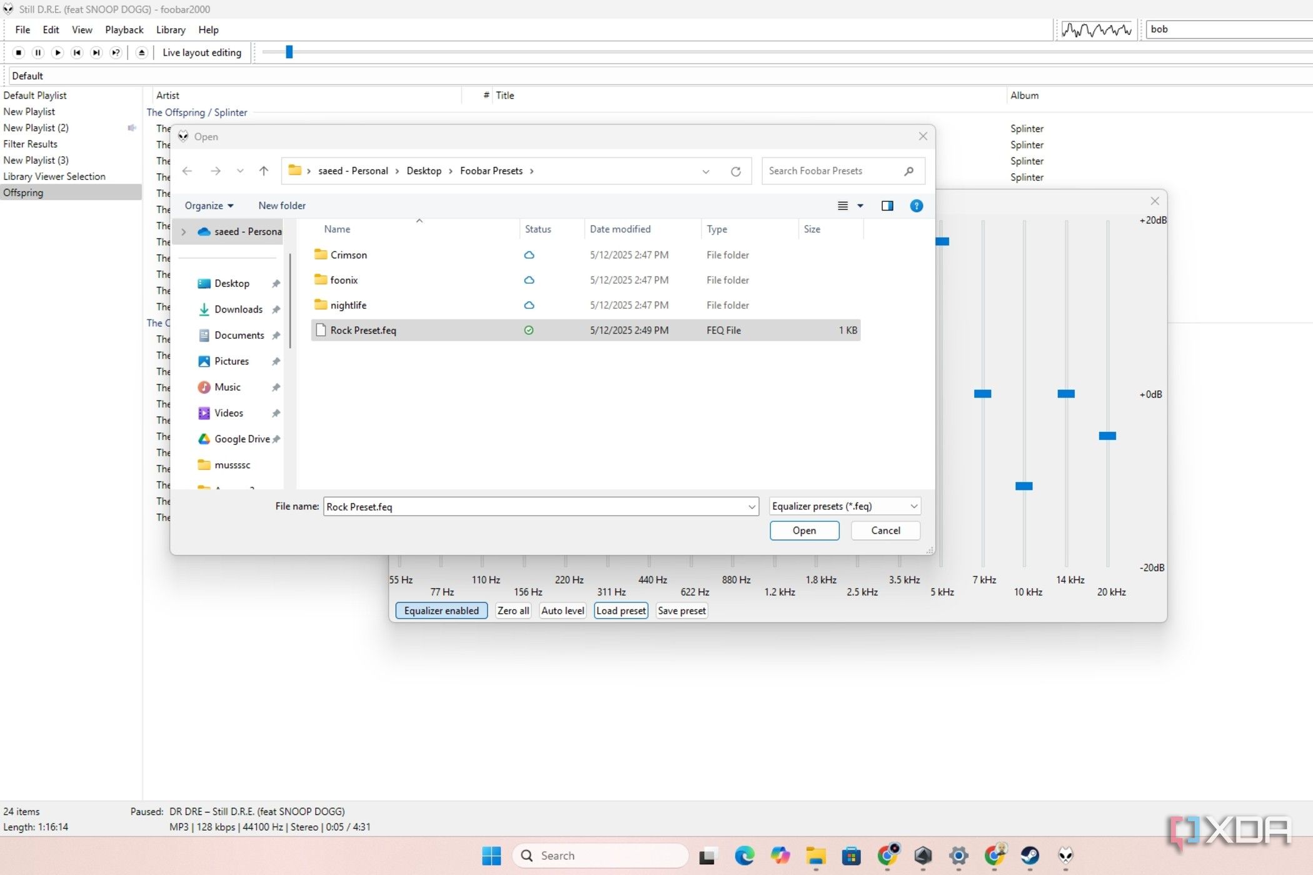This screenshot has width=1313, height=875.
Task: Open the address bar history dropdown
Action: tap(706, 171)
